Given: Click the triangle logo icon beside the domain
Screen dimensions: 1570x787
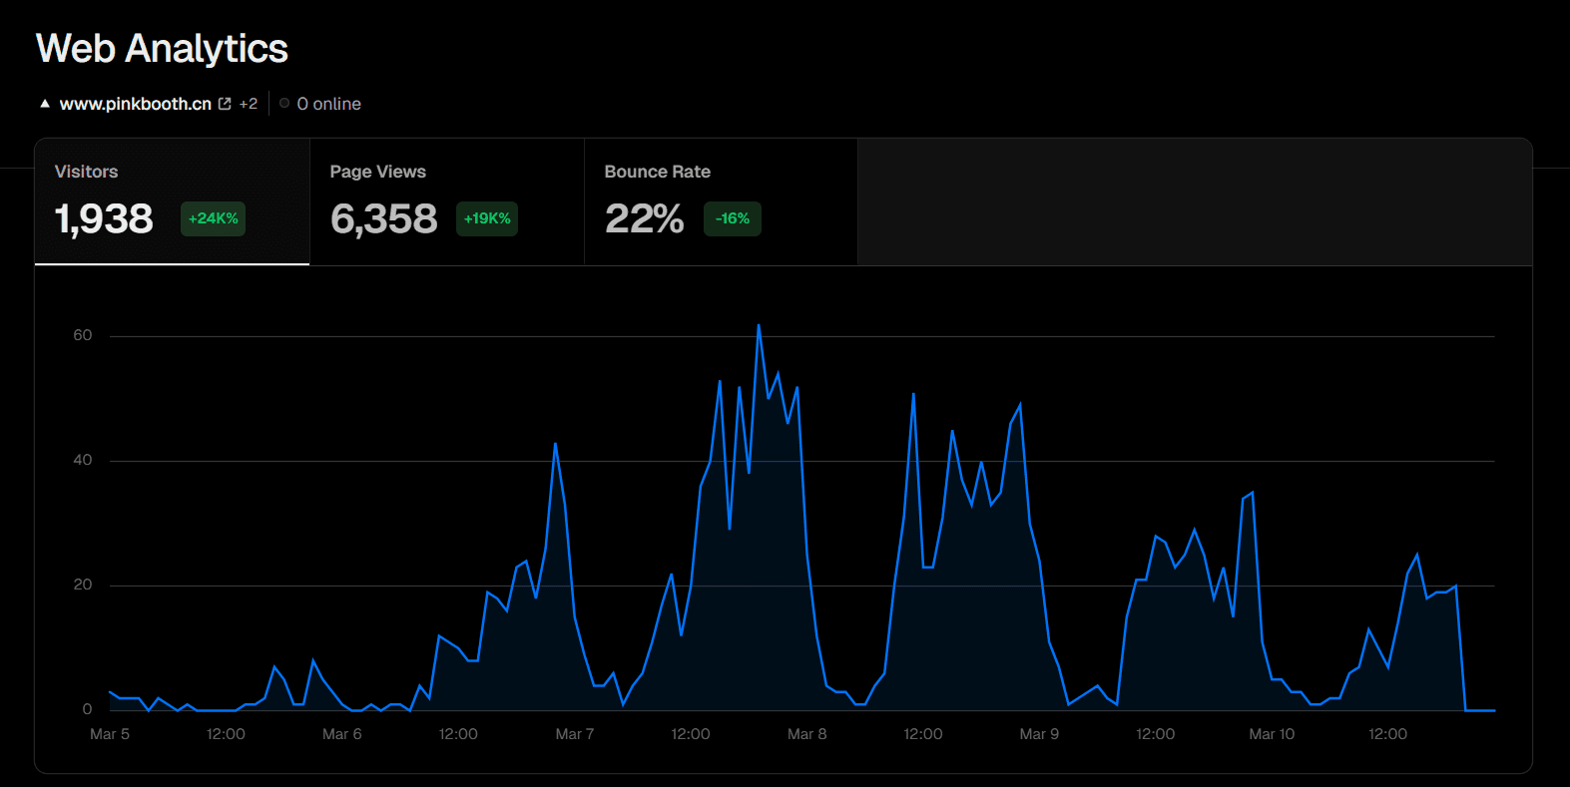Looking at the screenshot, I should 45,104.
